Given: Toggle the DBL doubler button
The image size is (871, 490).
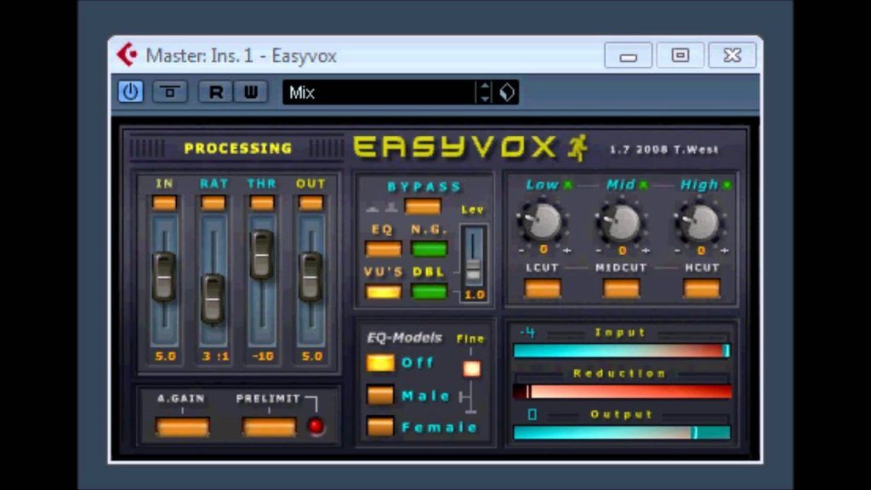Looking at the screenshot, I should tap(429, 291).
